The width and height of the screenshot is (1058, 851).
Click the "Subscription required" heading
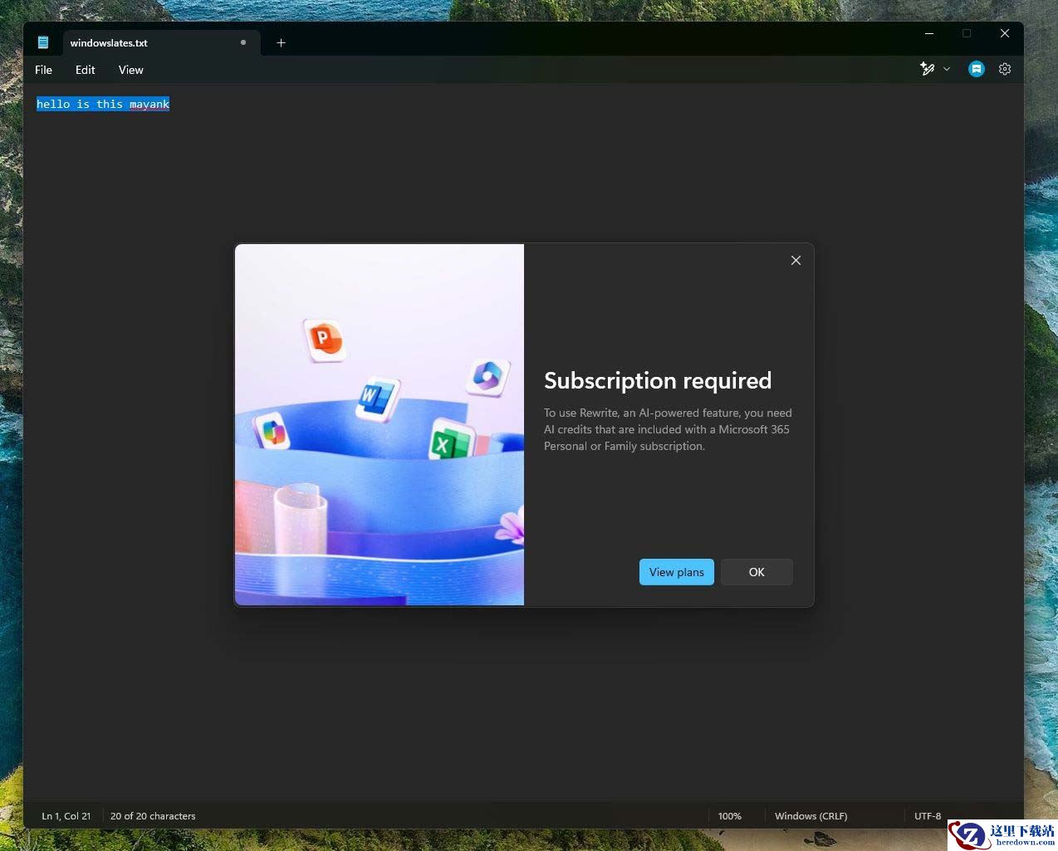pos(658,380)
